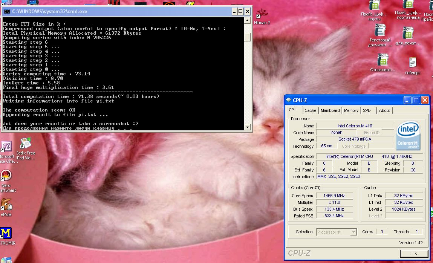Click the 'Computing series with index N=705226' line
433x263 pixels.
click(57, 38)
